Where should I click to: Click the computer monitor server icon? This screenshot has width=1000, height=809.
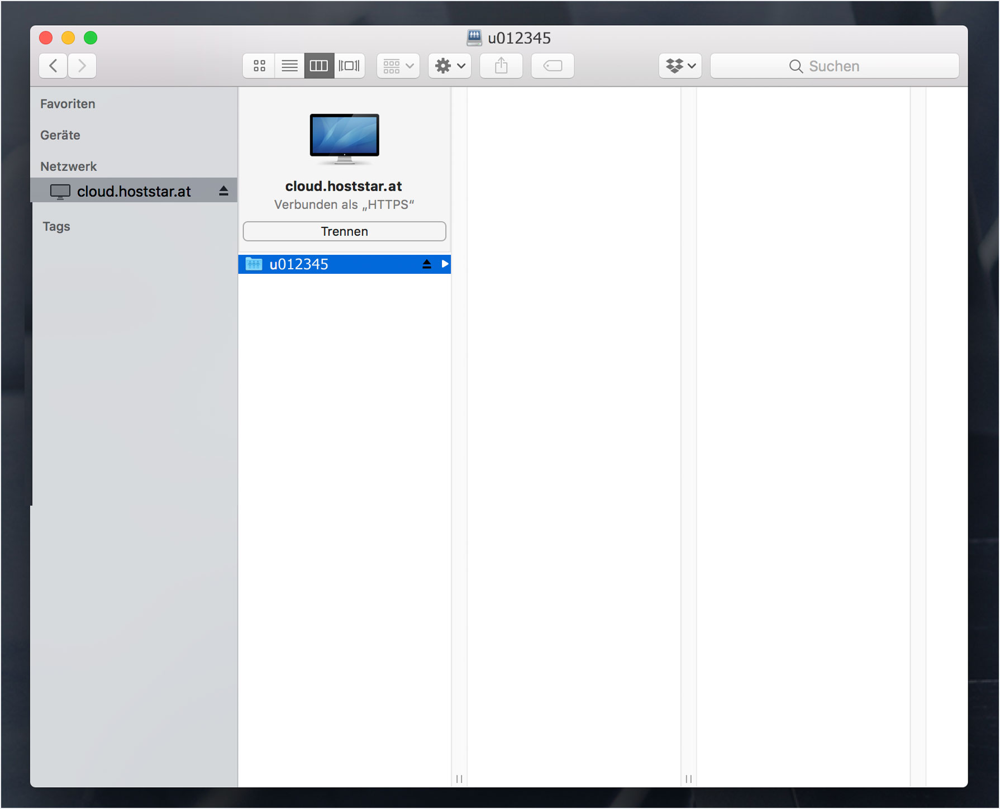(x=344, y=139)
